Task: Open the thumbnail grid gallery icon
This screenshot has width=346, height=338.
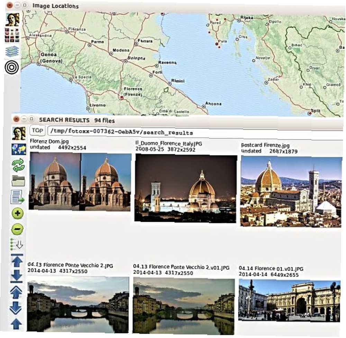Action: (12, 35)
